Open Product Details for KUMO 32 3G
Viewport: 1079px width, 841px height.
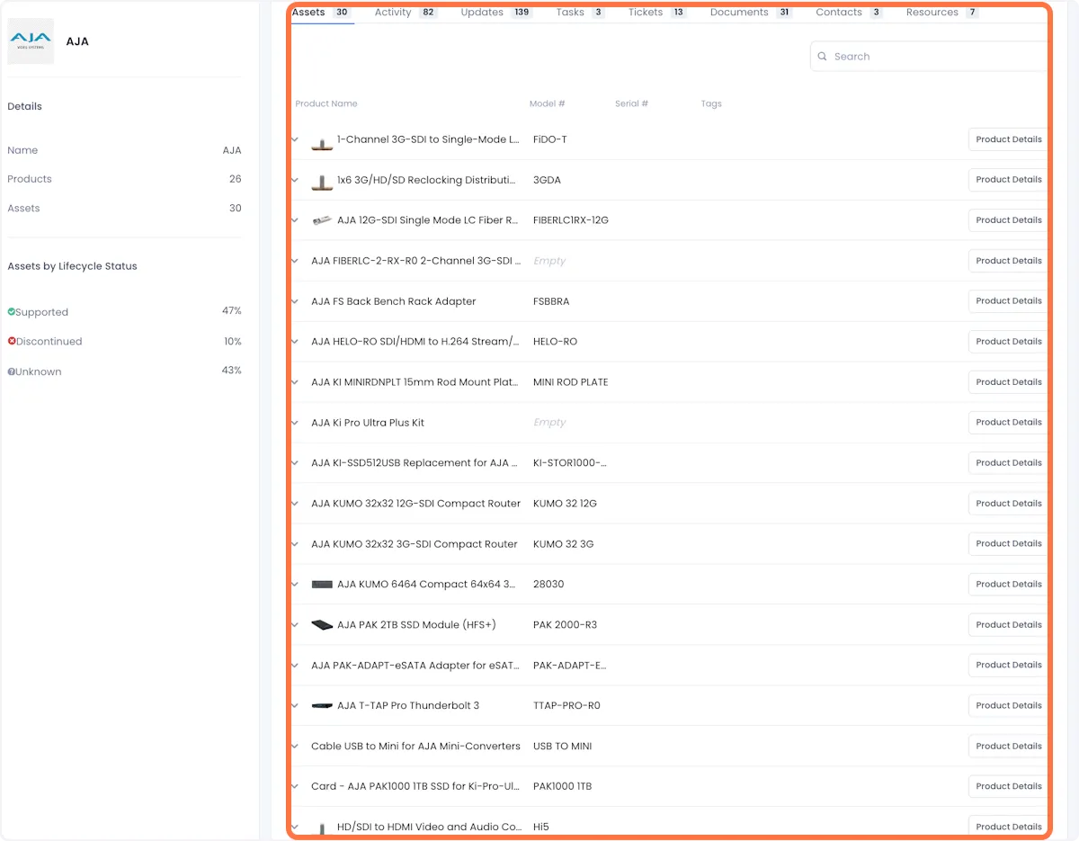[1009, 543]
